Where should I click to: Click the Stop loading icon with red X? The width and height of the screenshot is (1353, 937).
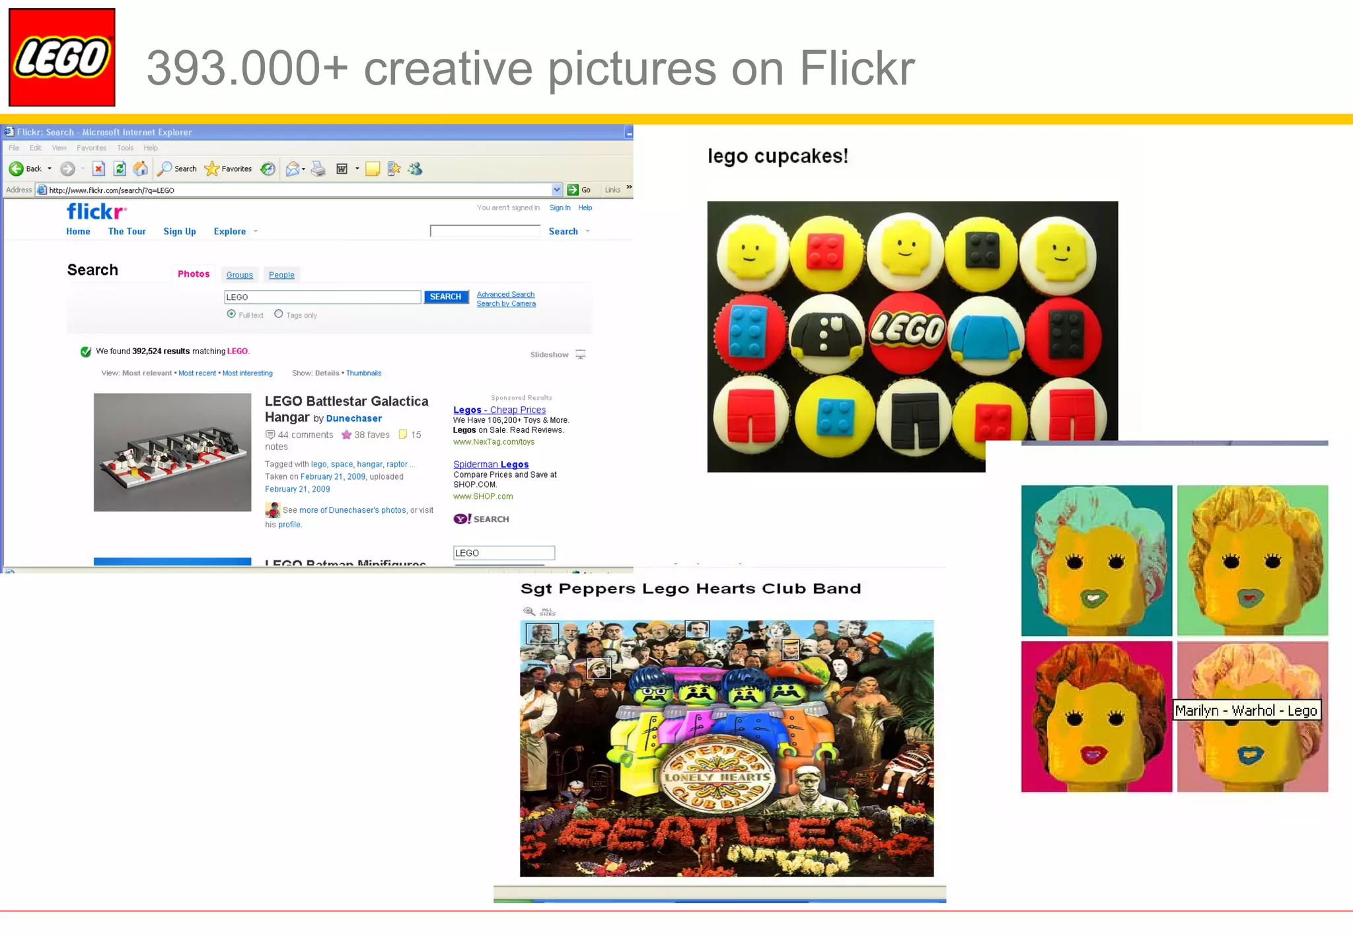pyautogui.click(x=98, y=169)
